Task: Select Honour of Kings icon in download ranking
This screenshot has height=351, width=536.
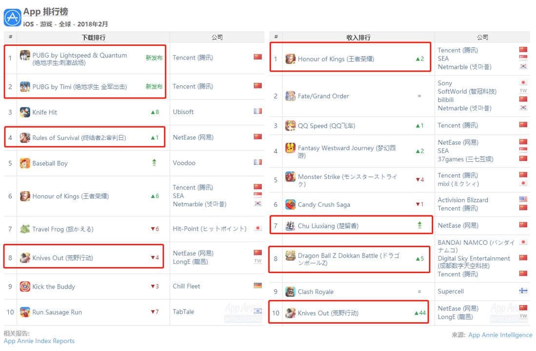Action: coord(25,196)
